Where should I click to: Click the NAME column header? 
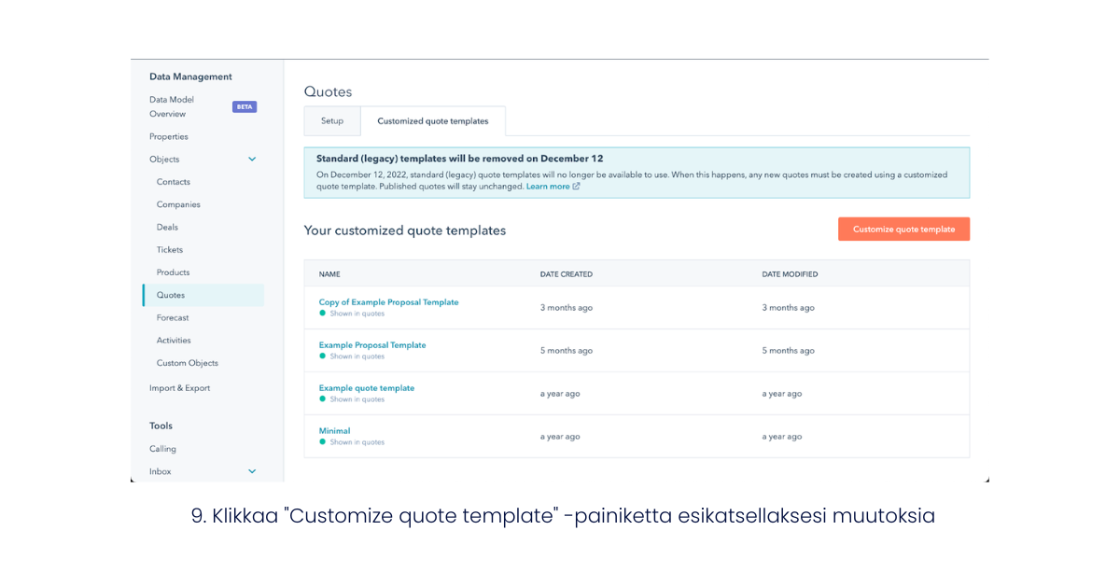pyautogui.click(x=329, y=274)
